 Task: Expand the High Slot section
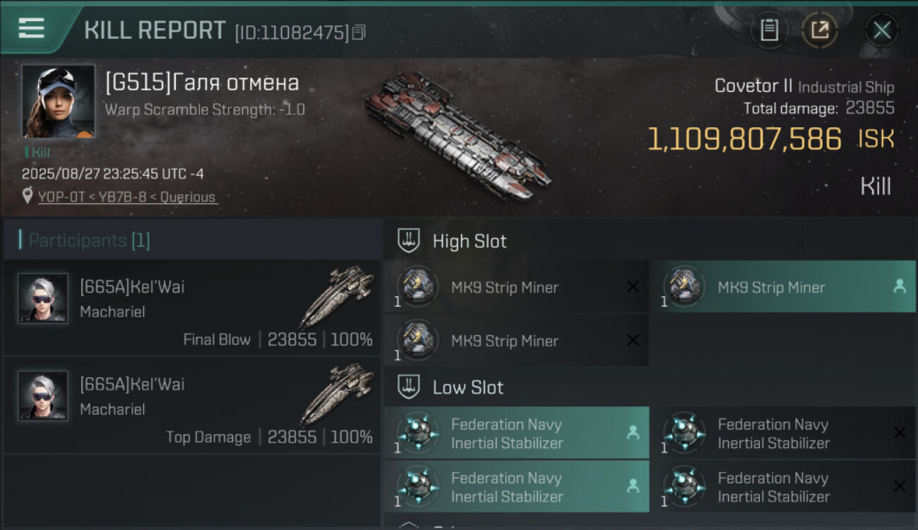(470, 241)
